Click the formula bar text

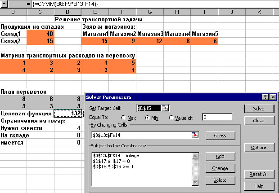(x=65, y=4)
